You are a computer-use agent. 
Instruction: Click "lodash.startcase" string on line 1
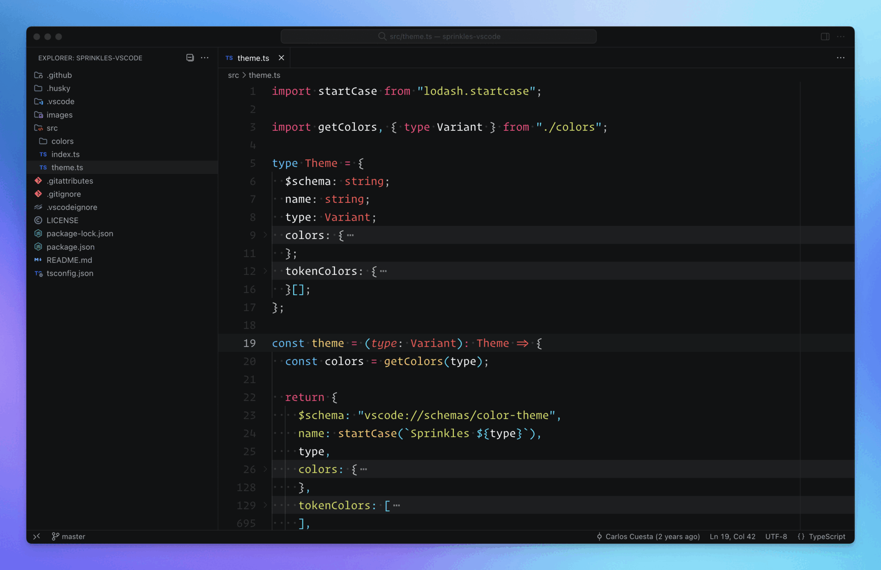[x=476, y=91]
